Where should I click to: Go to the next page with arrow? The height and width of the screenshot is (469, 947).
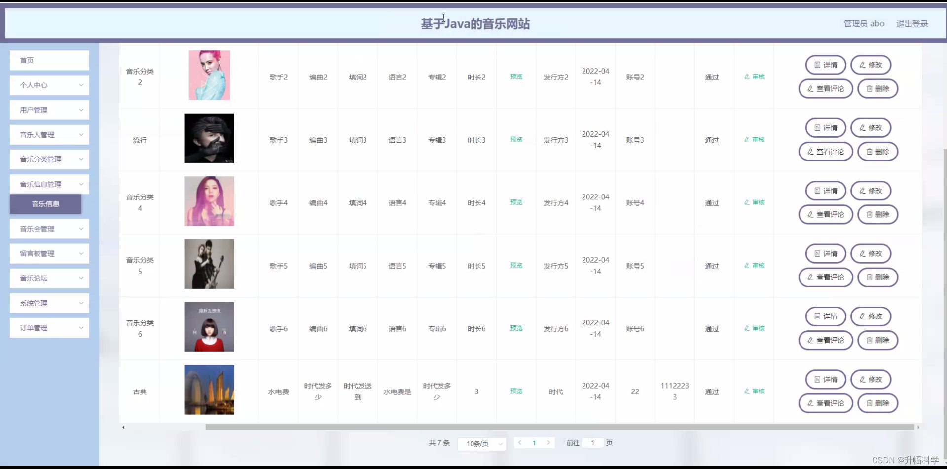click(548, 443)
